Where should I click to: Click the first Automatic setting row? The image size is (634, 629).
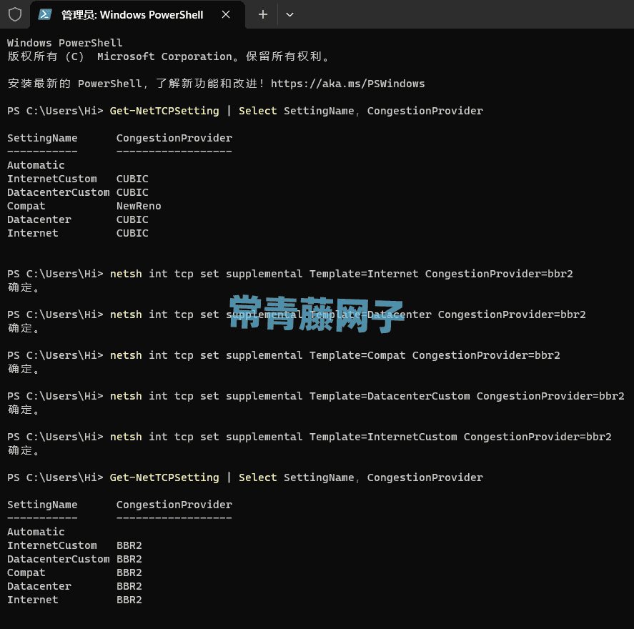36,165
